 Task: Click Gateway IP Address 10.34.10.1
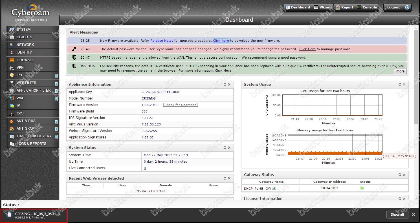pyautogui.click(x=329, y=188)
